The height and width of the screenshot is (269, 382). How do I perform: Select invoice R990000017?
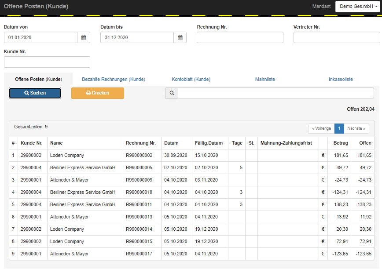[x=139, y=254]
